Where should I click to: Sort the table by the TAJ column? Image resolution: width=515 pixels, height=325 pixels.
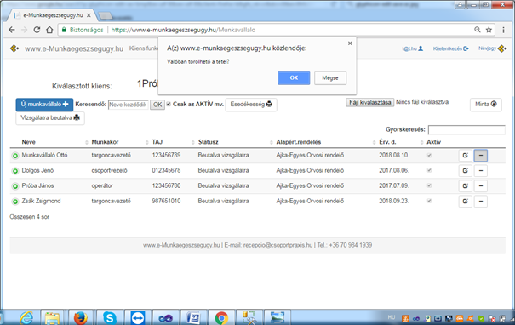pyautogui.click(x=157, y=142)
